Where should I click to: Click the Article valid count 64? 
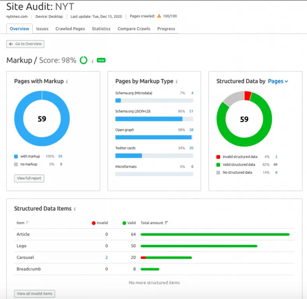point(133,234)
